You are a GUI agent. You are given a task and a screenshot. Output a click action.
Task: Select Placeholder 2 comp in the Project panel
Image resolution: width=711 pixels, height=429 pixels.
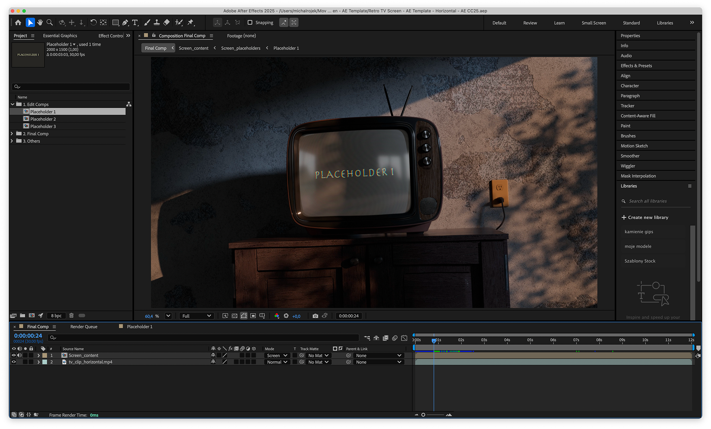pos(43,119)
